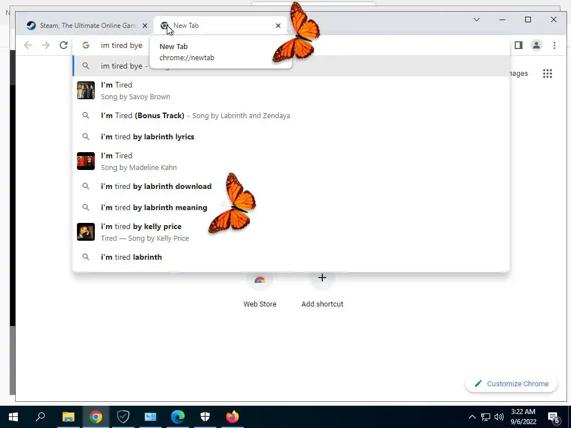
Task: Open Windows Security shield in taskbar
Action: [x=205, y=417]
